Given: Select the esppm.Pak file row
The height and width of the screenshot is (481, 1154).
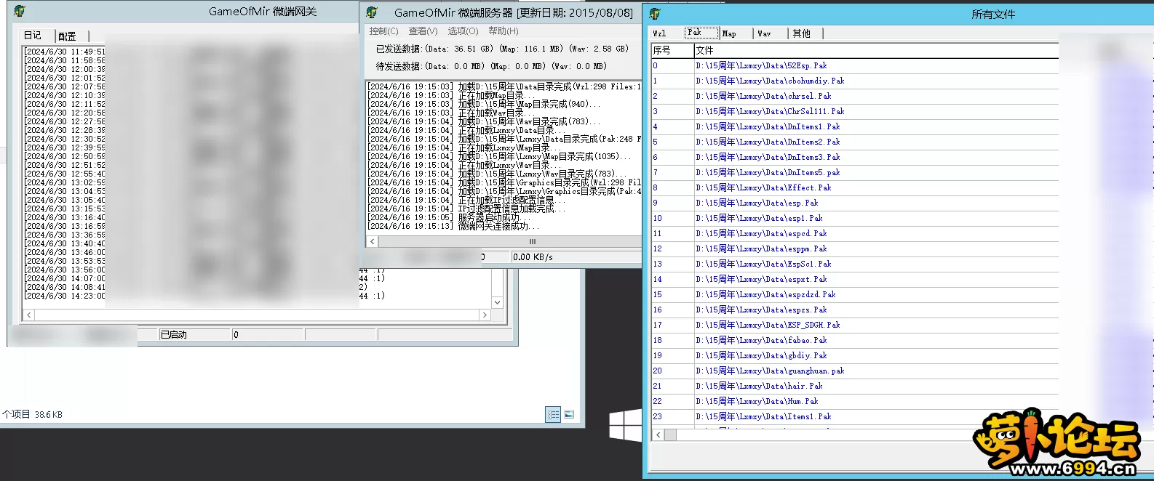Looking at the screenshot, I should click(x=855, y=248).
